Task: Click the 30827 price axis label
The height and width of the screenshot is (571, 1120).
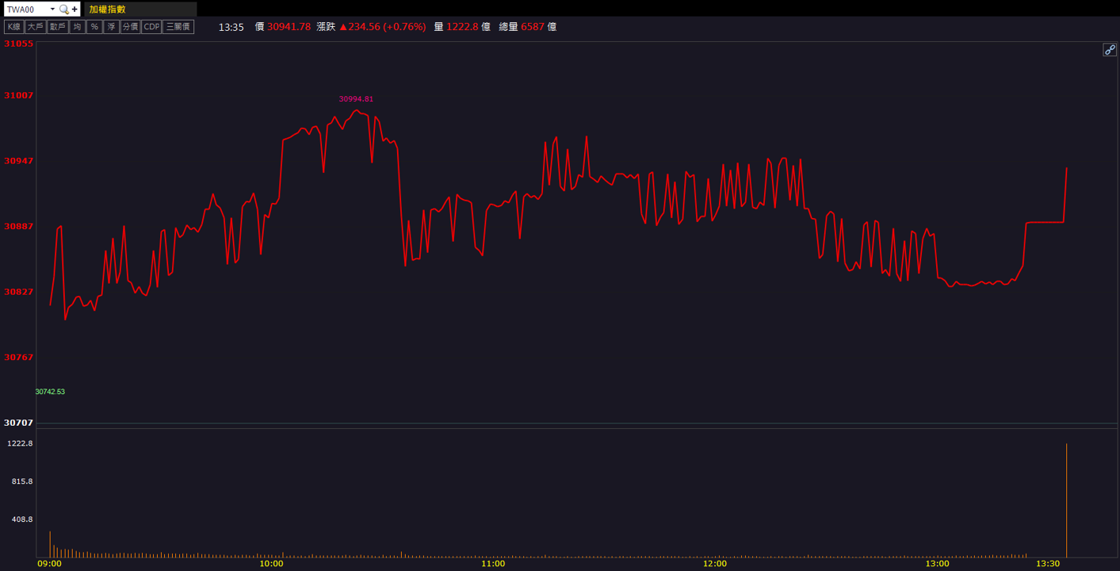Action: 19,292
